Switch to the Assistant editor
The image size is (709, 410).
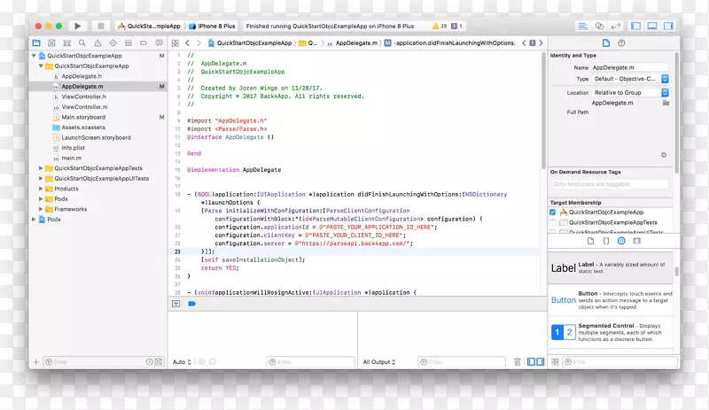pyautogui.click(x=599, y=27)
